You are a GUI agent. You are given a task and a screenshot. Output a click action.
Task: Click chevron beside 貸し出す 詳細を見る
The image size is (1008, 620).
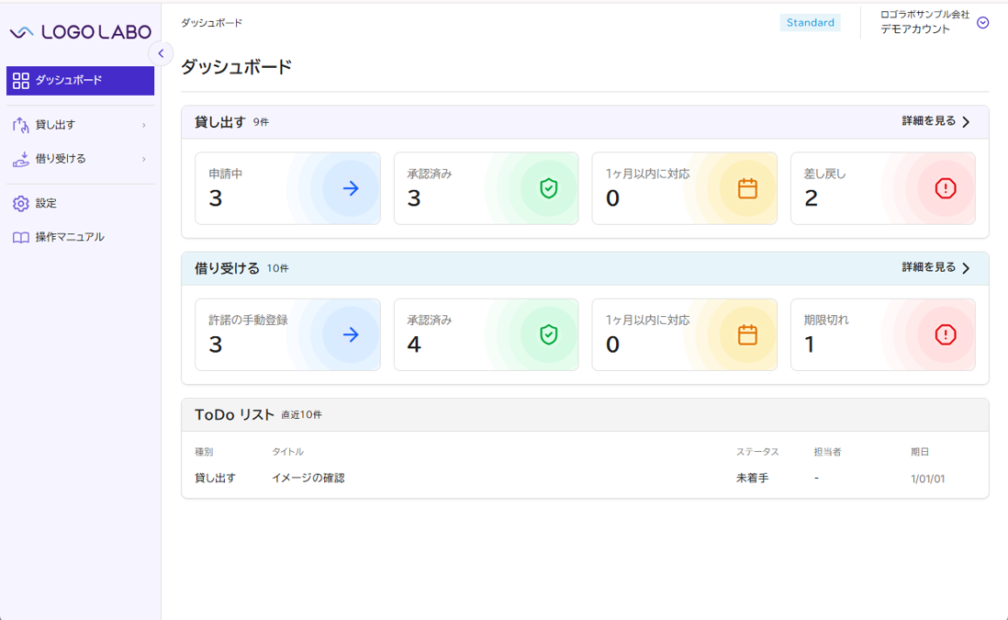click(x=966, y=121)
